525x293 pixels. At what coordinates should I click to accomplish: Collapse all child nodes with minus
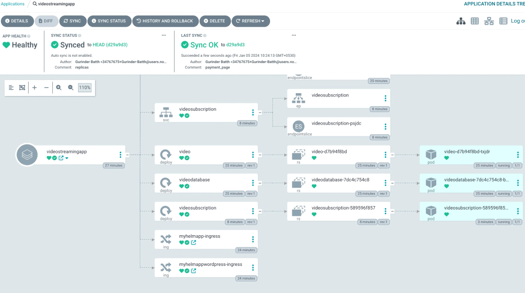tap(47, 88)
